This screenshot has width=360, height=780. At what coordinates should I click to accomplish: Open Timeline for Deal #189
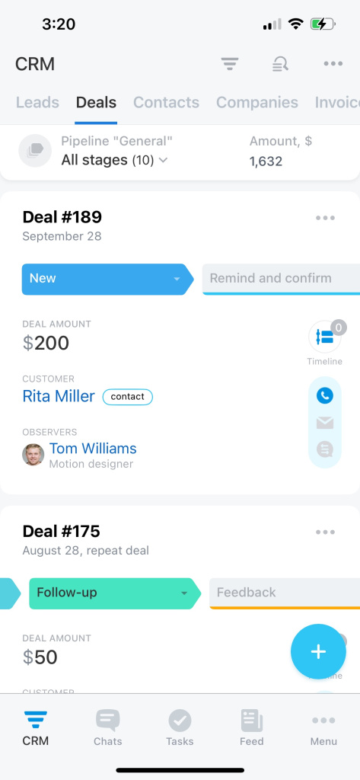coord(325,337)
